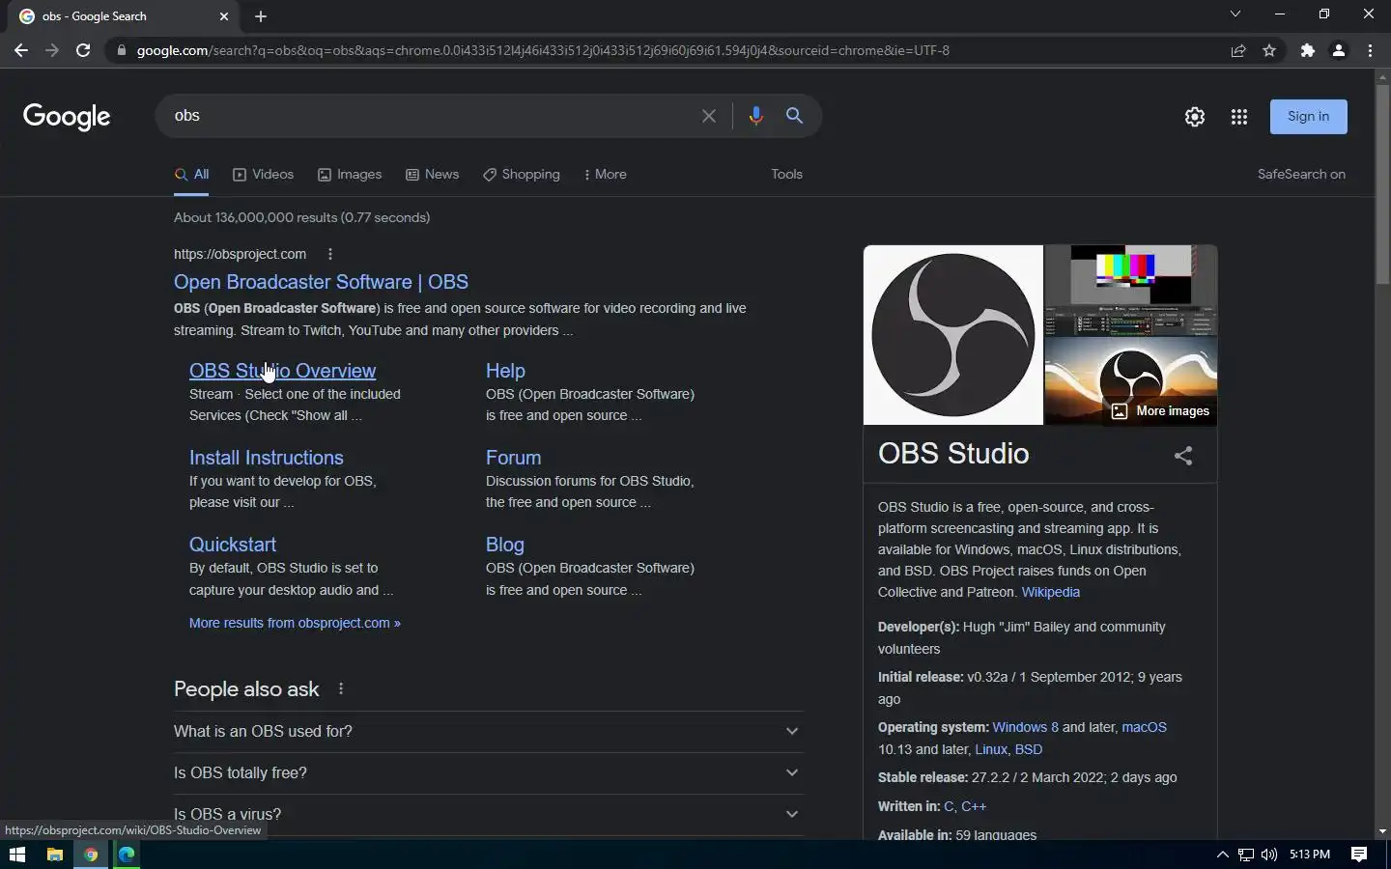Open the macOS operating system link
The height and width of the screenshot is (869, 1391).
click(1144, 727)
